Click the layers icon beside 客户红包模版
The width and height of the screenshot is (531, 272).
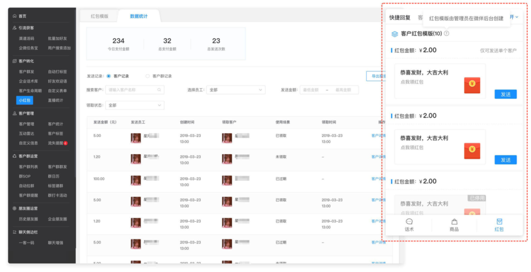[x=395, y=34]
